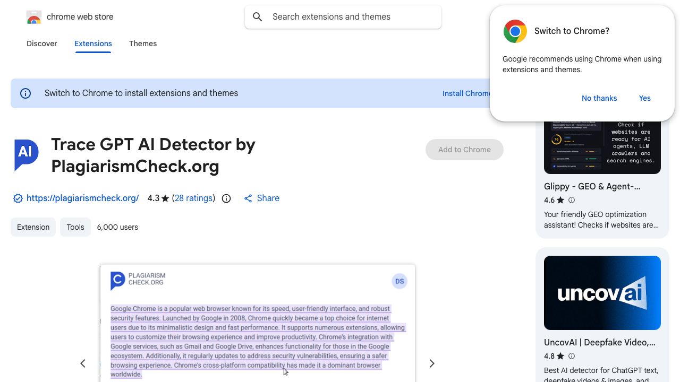Click the info icon in blue banner

[25, 93]
